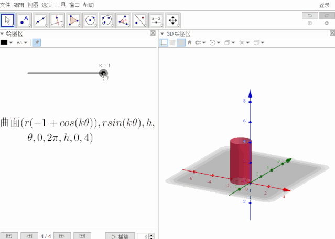The image size is (335, 239).
Task: Select the Polygon tool
Action: 74,20
